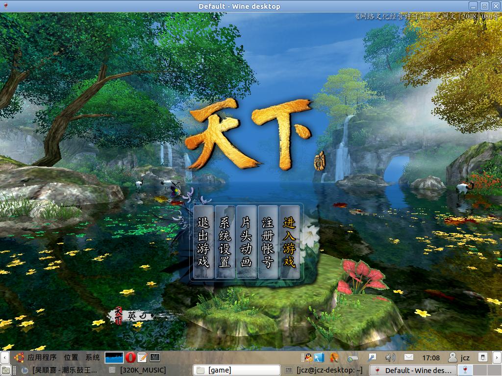
Task: Open the volume speaker control
Action: pos(390,357)
